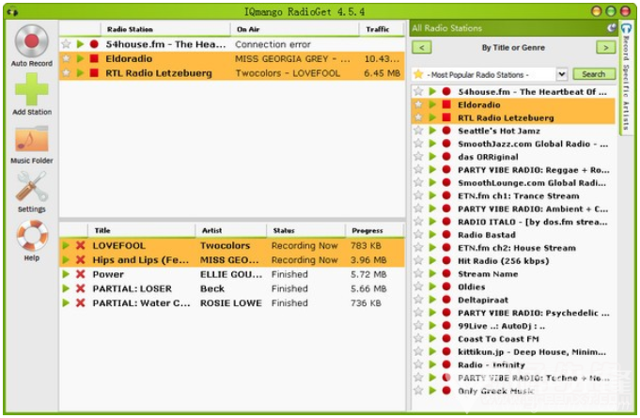Favorite kittikun.jp Deep House station
Image resolution: width=640 pixels, height=418 pixels.
click(x=418, y=351)
